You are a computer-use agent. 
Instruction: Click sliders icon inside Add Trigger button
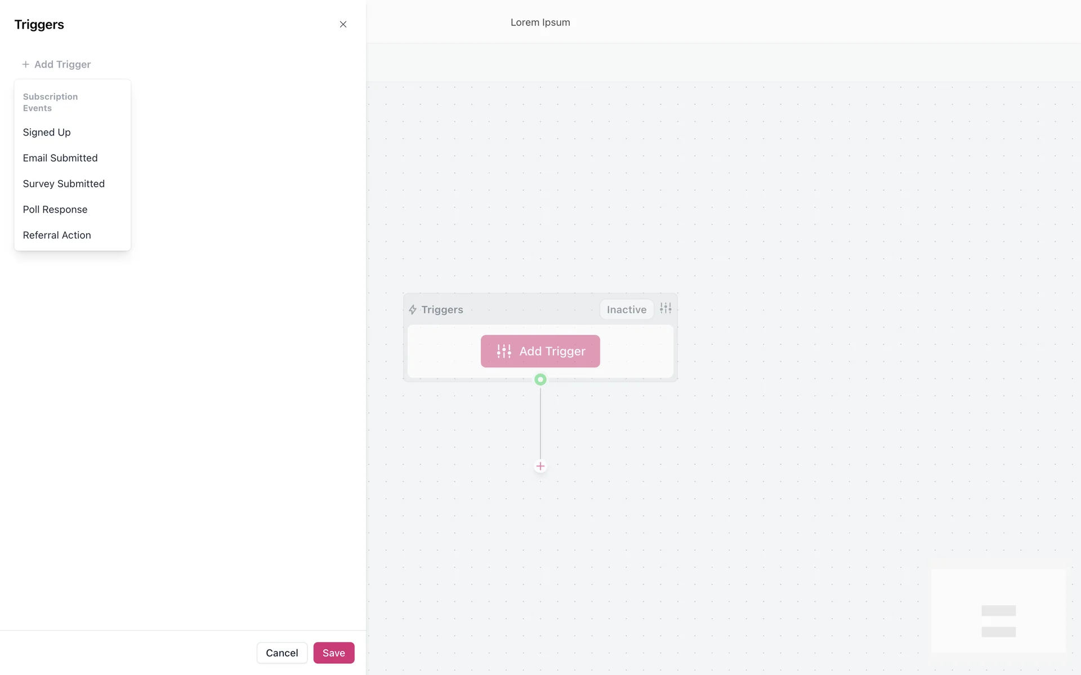click(x=504, y=352)
